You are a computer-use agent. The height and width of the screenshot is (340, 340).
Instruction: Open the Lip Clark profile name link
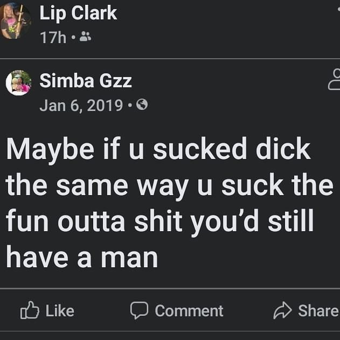[78, 13]
